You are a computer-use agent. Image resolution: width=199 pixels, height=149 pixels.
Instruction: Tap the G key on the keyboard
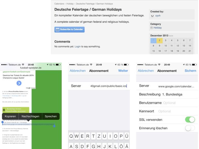93,146
